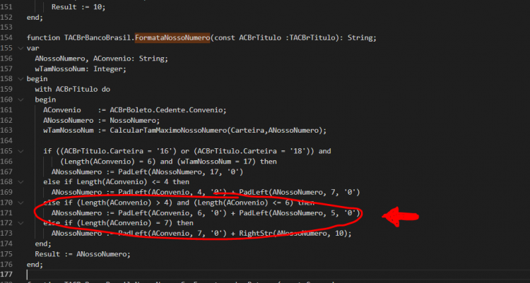The width and height of the screenshot is (530, 283).
Task: Click the 'Result := 10;' statement
Action: [x=78, y=7]
